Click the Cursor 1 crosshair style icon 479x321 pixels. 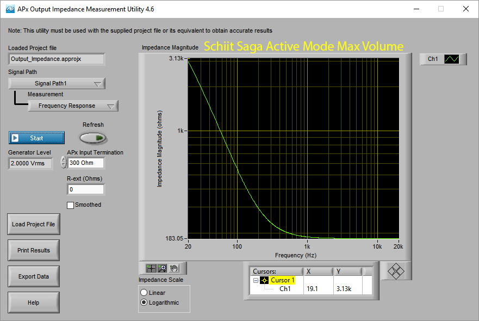[x=264, y=280]
